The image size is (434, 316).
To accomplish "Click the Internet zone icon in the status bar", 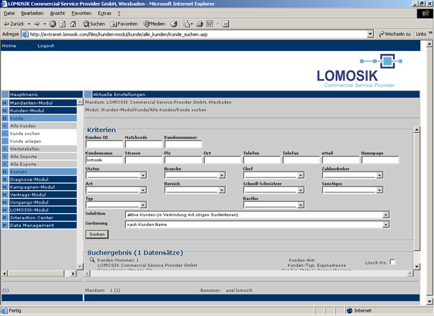I will point(350,311).
